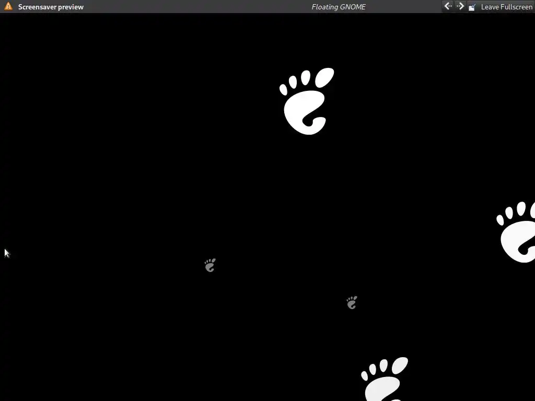Click the Screensaver preview label
The image size is (535, 401).
(51, 7)
